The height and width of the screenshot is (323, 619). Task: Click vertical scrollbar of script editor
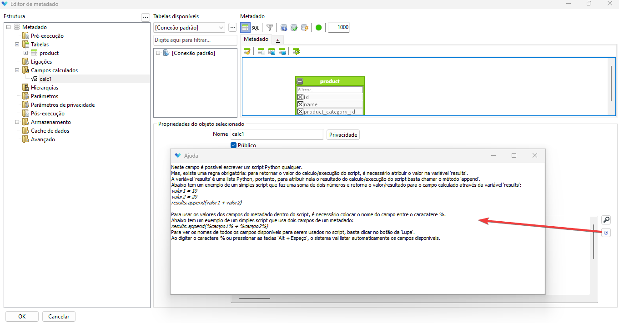click(x=594, y=241)
